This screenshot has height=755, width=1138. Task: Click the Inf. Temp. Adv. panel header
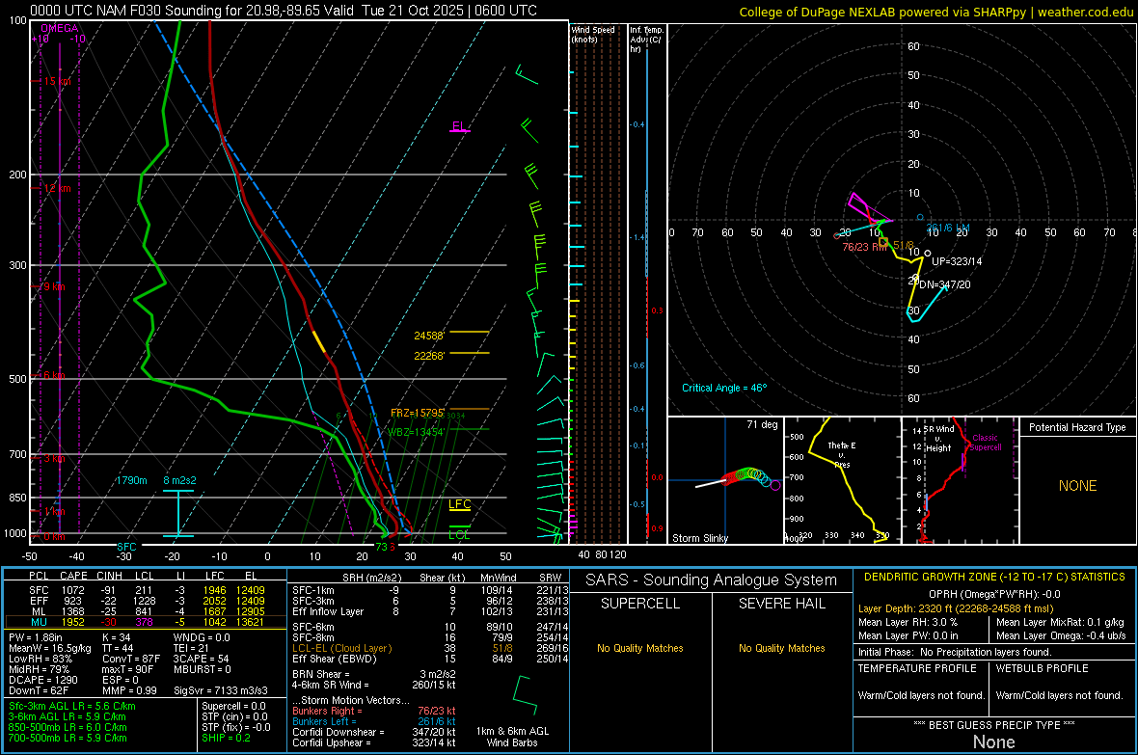[647, 40]
